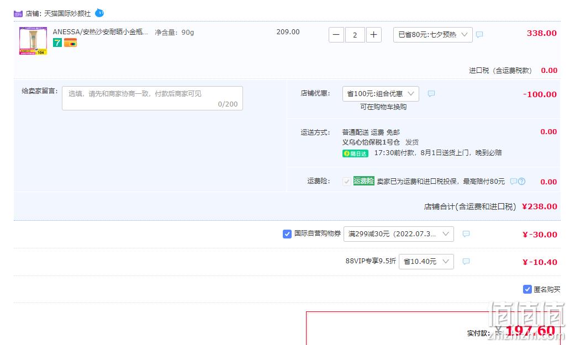Click the comment icon in the 运费险 row
Screen dimensions: 570x345
(x=513, y=181)
